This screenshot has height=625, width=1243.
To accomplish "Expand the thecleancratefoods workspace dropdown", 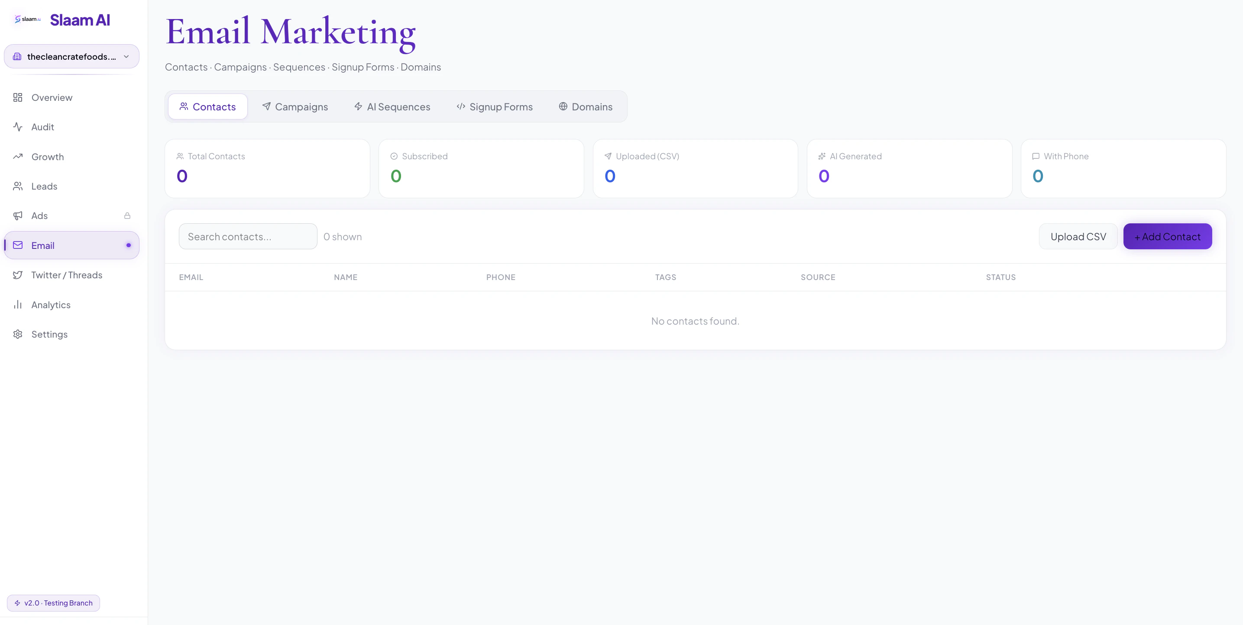I will [71, 56].
